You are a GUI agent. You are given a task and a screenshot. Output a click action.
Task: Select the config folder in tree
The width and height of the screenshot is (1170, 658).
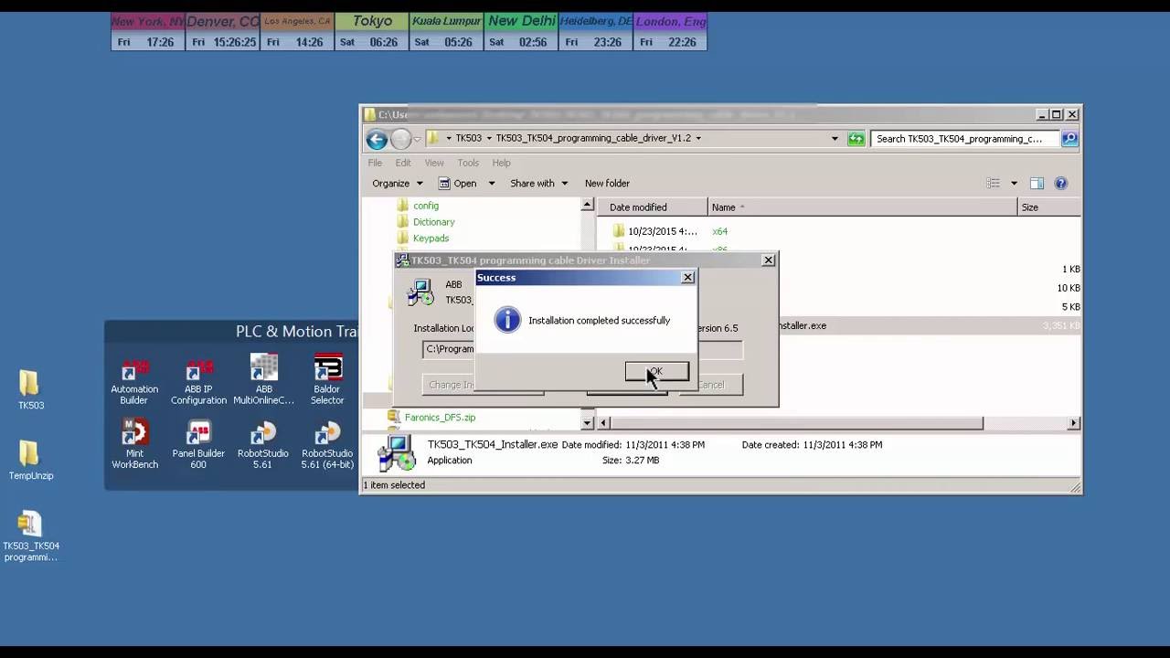coord(426,206)
